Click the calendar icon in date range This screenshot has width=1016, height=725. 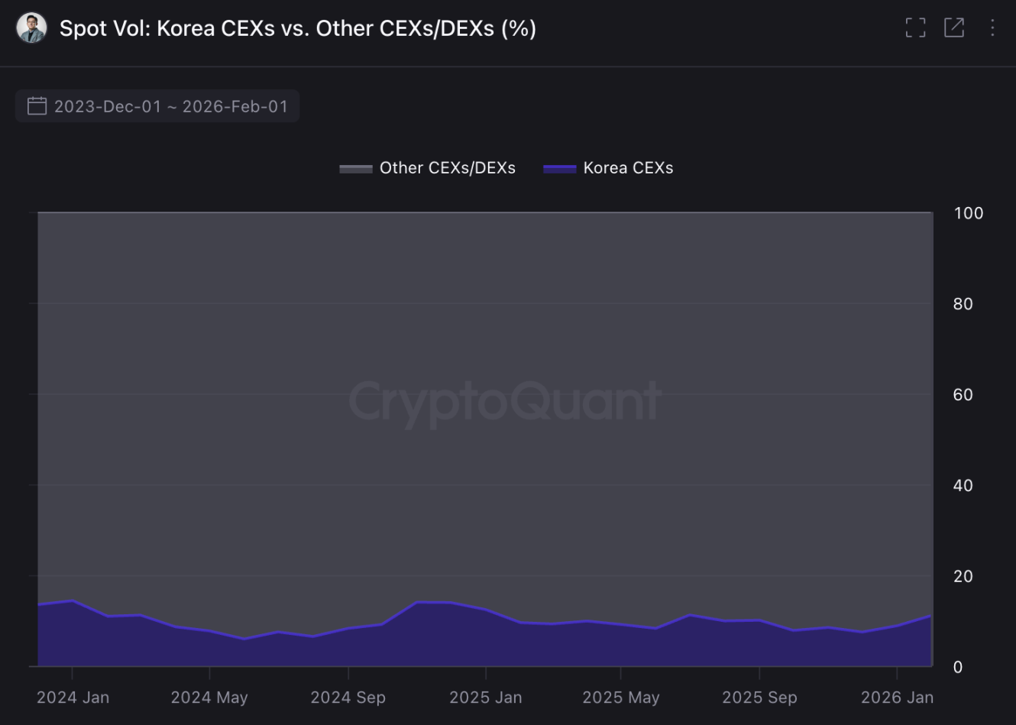[x=37, y=106]
